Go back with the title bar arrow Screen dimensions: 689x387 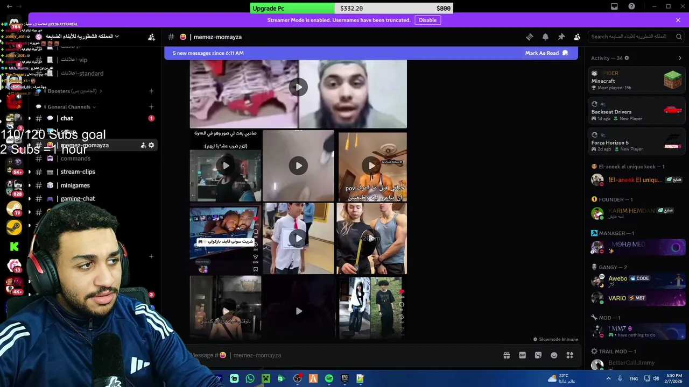tap(9, 6)
